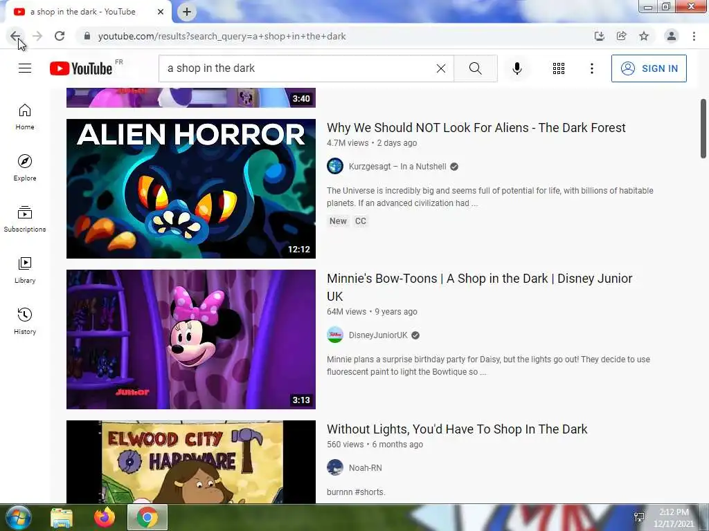The width and height of the screenshot is (709, 531).
Task: Open YouTube settings three-dot menu
Action: coord(591,68)
